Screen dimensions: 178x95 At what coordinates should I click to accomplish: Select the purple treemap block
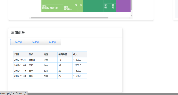click(x=123, y=6)
